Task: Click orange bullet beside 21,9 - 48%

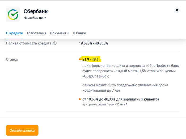Action: [x=80, y=59]
